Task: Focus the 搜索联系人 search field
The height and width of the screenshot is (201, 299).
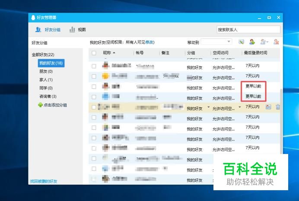Action: [x=248, y=30]
